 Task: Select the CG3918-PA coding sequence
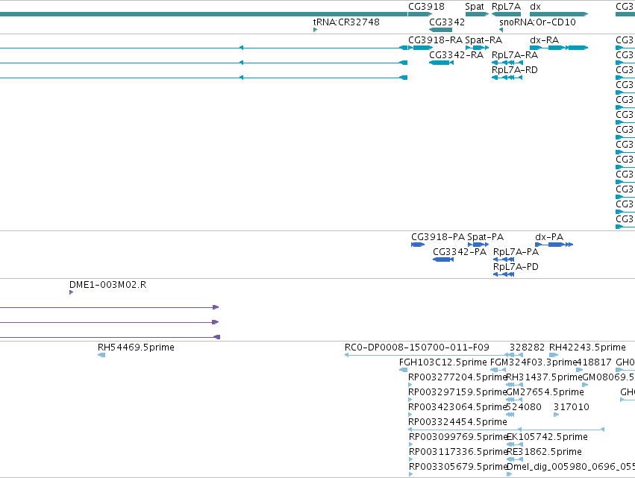(418, 245)
